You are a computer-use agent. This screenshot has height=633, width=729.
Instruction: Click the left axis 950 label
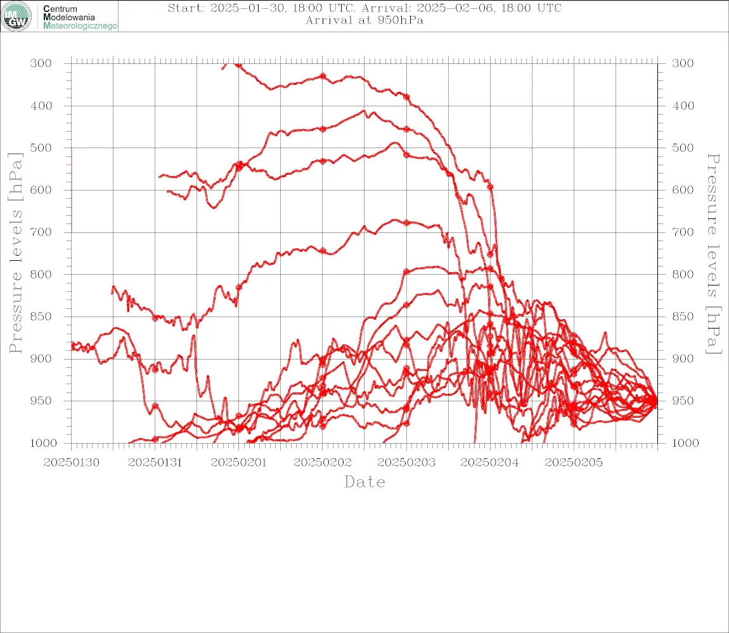(x=41, y=400)
